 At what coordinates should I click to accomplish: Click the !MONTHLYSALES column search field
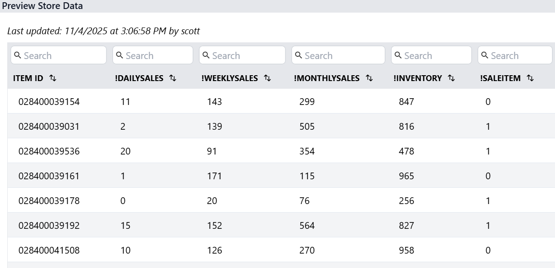pos(343,55)
